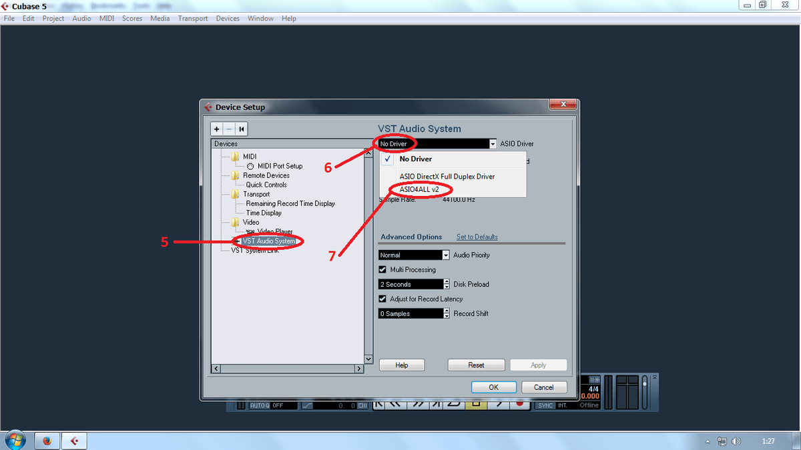Click the Remote Devices folder icon
801x450 pixels.
[x=235, y=175]
